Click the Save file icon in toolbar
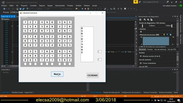This screenshot has width=183, height=103. click(x=20, y=9)
